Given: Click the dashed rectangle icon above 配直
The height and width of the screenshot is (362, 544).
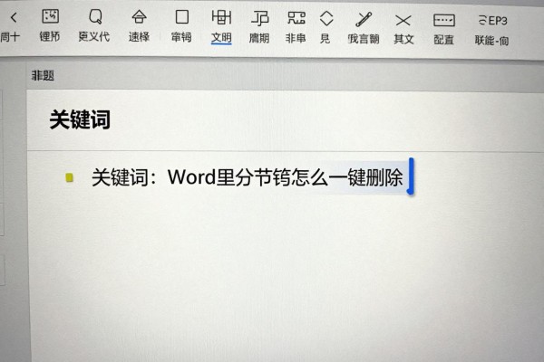Looking at the screenshot, I should click(443, 21).
